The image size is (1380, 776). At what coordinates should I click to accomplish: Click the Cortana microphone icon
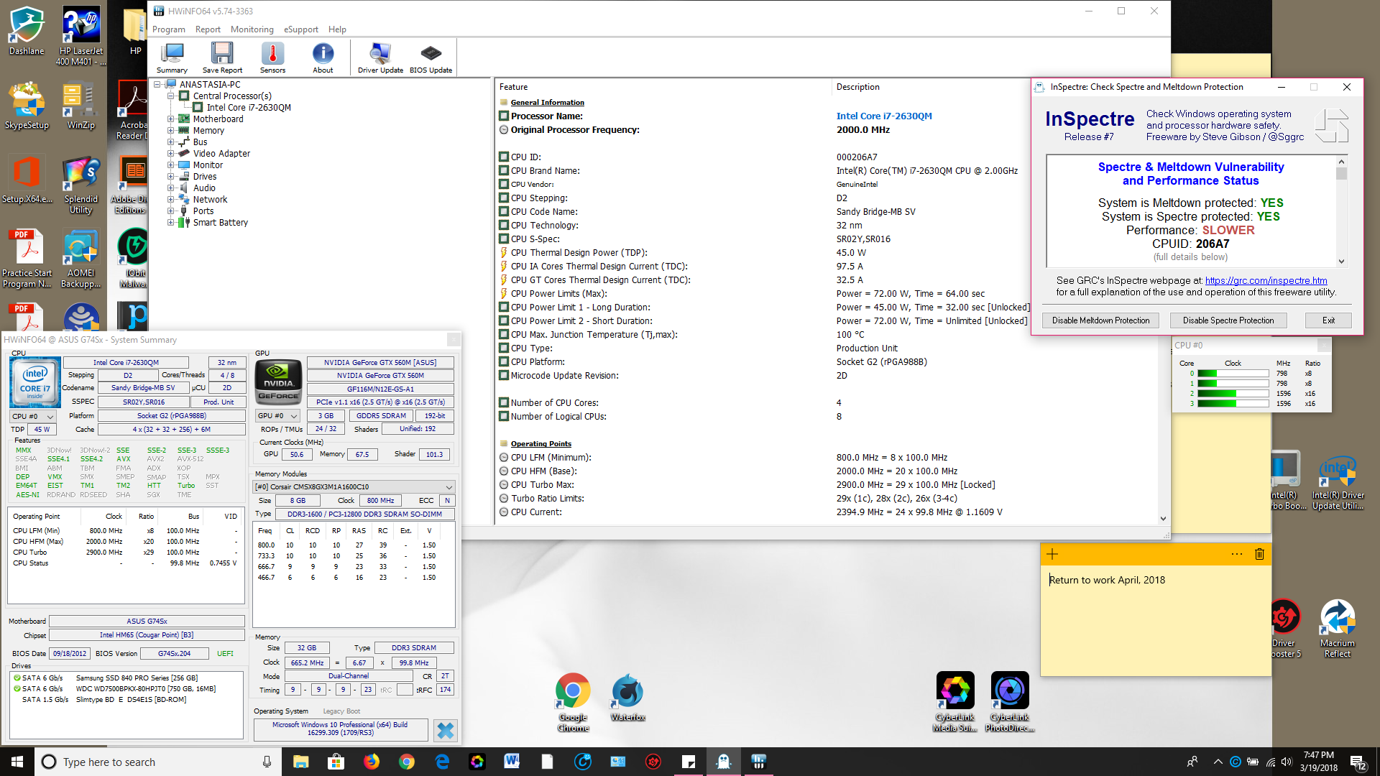point(267,762)
